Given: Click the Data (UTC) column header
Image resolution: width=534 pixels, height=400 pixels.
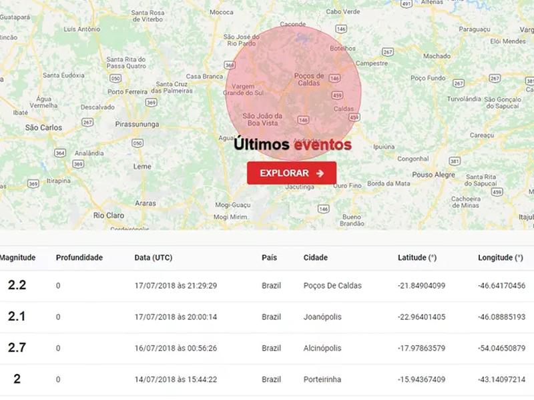Looking at the screenshot, I should pos(153,257).
